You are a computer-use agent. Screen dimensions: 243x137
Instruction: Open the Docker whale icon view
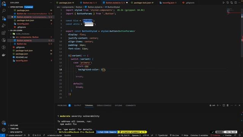pos(3,55)
